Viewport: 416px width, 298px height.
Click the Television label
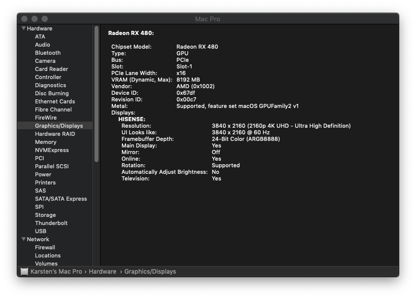click(135, 178)
